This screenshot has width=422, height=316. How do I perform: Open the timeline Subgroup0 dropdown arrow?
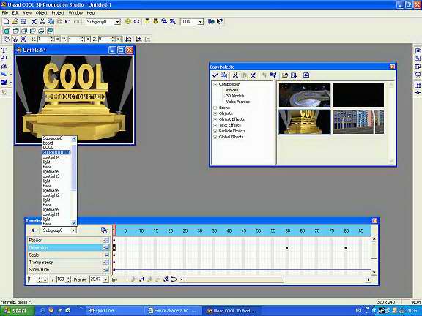point(73,230)
